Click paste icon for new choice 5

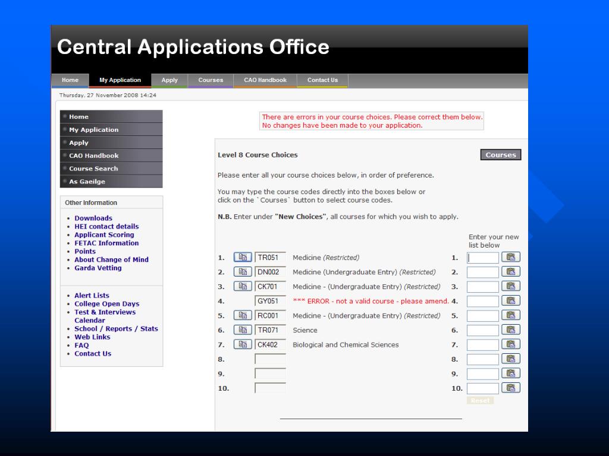[x=510, y=315]
